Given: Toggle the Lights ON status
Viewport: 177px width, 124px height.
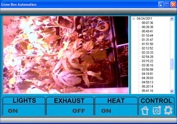Looking at the screenshot, I should pos(13,111).
